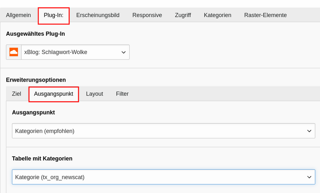Expand the Kategorien (empfohlen) dropdown
Screen dimensions: 320x193
(x=164, y=131)
